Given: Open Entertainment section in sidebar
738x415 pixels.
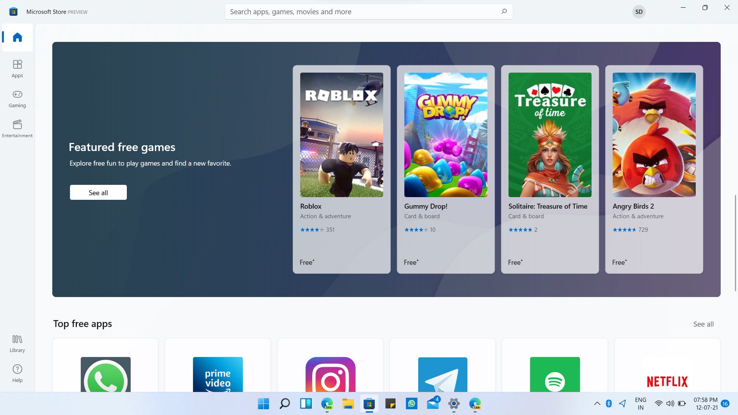Looking at the screenshot, I should [17, 124].
